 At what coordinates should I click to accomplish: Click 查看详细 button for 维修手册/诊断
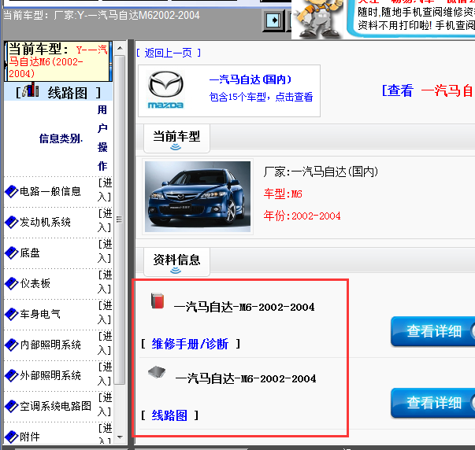tap(433, 331)
